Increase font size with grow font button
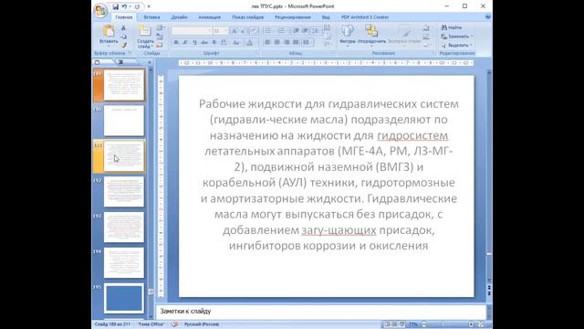Image resolution: width=584 pixels, height=329 pixels. point(235,30)
